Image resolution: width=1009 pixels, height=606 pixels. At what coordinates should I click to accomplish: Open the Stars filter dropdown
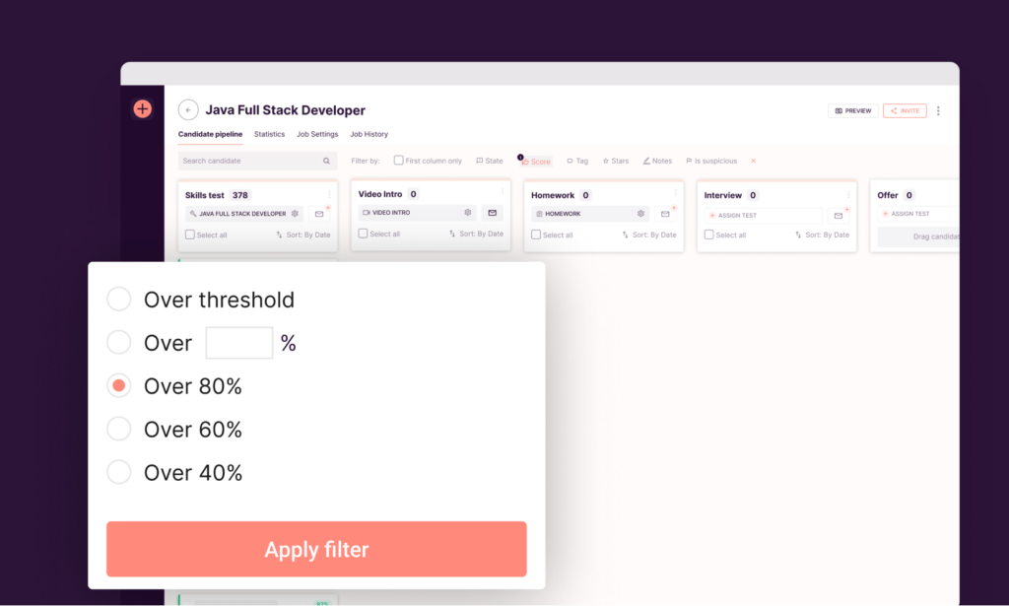[x=616, y=161]
